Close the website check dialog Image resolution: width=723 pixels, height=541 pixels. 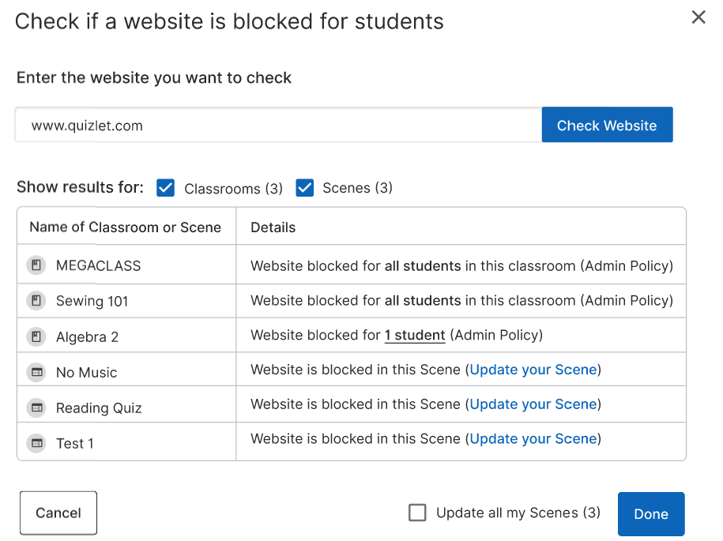[699, 17]
